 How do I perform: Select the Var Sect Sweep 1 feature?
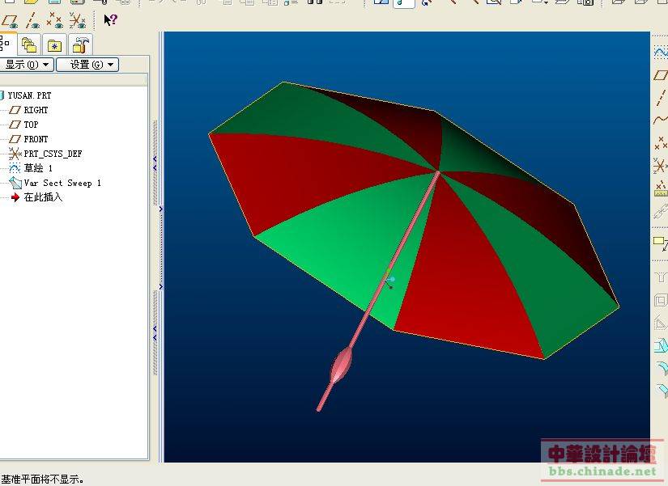pyautogui.click(x=62, y=183)
